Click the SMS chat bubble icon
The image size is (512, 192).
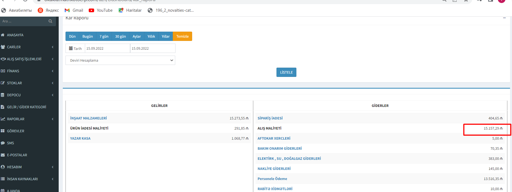pos(3,143)
